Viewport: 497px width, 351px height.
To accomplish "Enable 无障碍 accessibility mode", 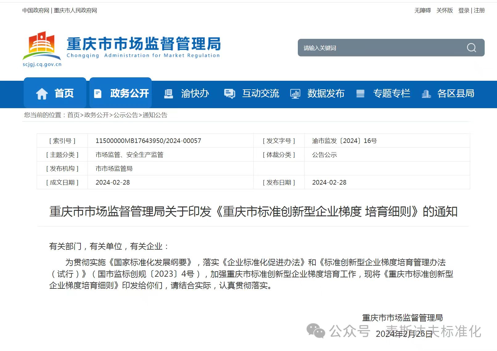I will pos(422,10).
